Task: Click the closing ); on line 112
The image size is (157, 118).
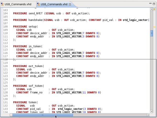Action: pyautogui.click(x=14, y=40)
